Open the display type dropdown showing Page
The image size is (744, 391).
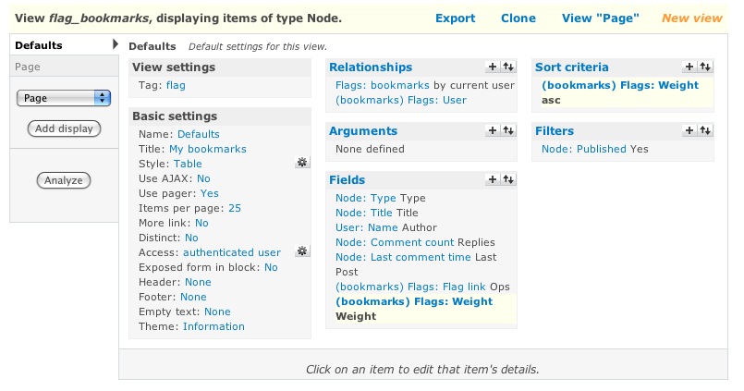coord(64,98)
